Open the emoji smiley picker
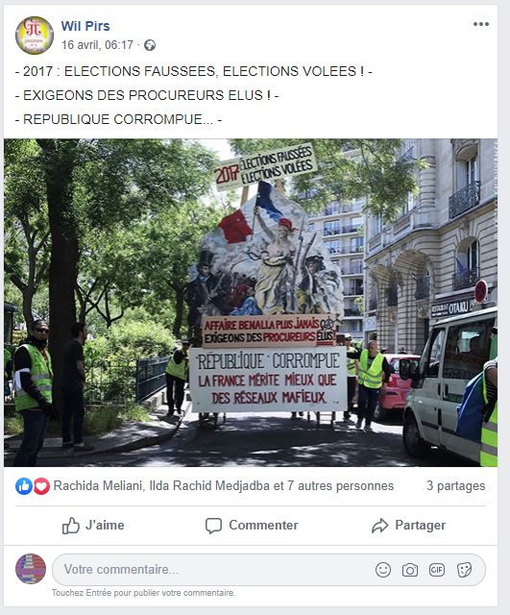The height and width of the screenshot is (615, 510). [x=383, y=570]
